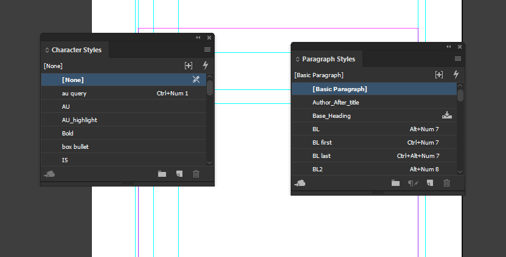Click Quick Apply in Character Styles panel
This screenshot has width=506, height=257.
point(206,66)
